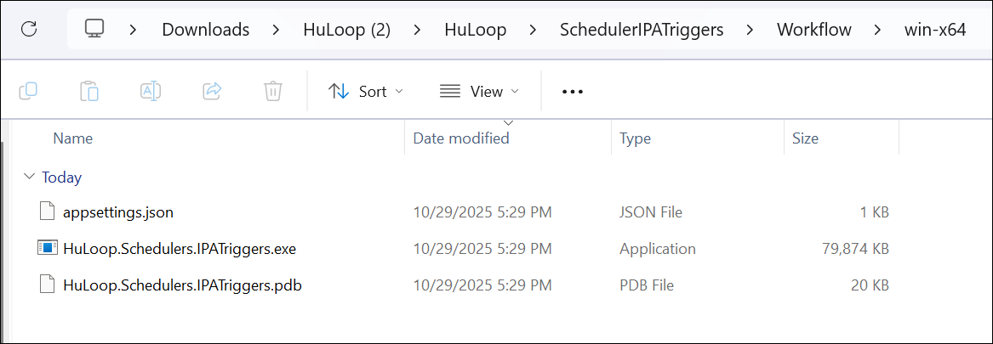Sort by Name column header

73,138
